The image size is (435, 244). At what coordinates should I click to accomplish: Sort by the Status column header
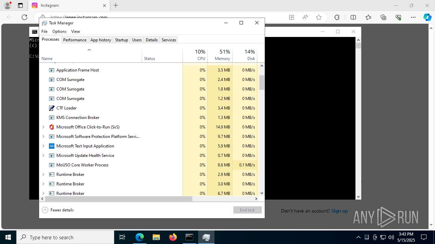[x=162, y=56]
